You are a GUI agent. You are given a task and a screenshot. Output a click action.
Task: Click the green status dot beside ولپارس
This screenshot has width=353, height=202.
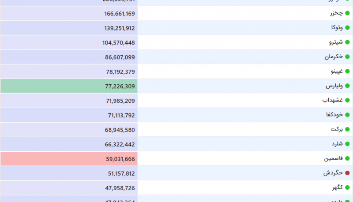pyautogui.click(x=347, y=86)
